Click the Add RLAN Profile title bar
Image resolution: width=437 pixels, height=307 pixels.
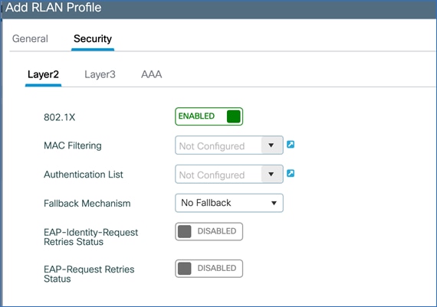coord(219,8)
